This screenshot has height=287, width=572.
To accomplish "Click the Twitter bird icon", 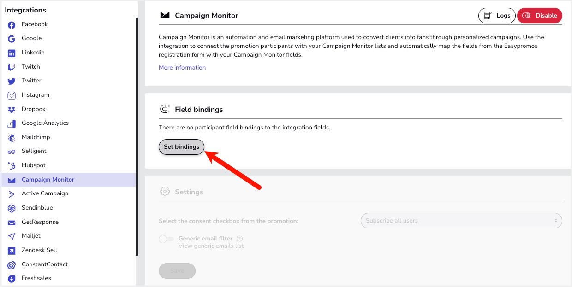I will (12, 81).
